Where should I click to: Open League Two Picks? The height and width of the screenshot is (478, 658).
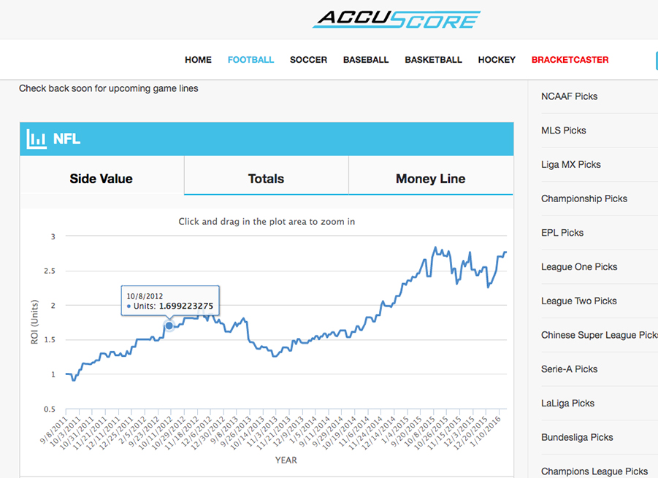[579, 301]
